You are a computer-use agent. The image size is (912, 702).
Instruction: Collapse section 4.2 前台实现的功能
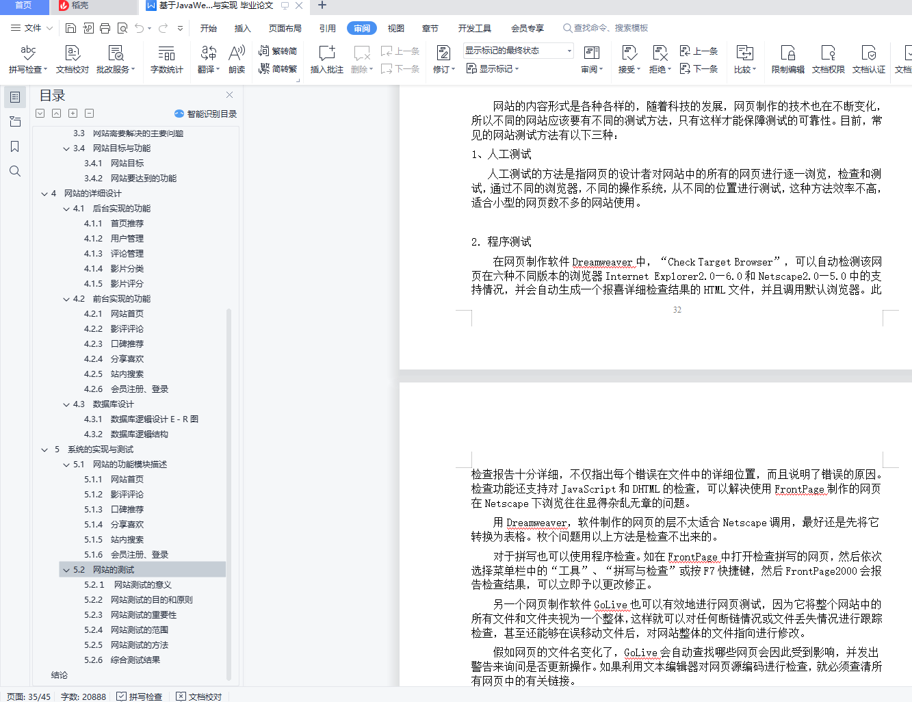(x=66, y=299)
